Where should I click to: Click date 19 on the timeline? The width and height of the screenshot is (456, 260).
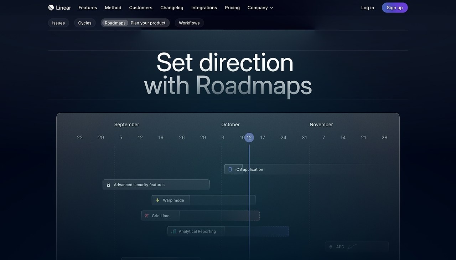pyautogui.click(x=161, y=138)
